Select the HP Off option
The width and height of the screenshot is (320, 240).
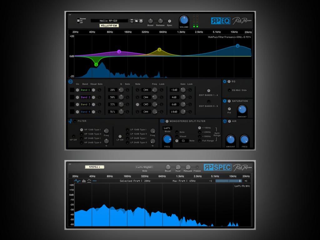click(x=73, y=136)
